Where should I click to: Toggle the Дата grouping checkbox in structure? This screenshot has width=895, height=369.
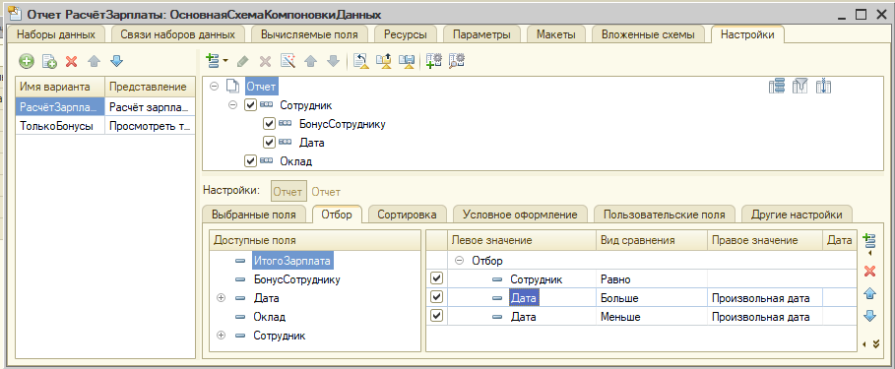point(269,143)
